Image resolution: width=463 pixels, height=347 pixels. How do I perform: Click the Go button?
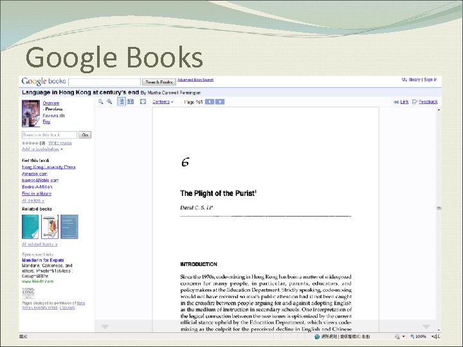tap(85, 135)
